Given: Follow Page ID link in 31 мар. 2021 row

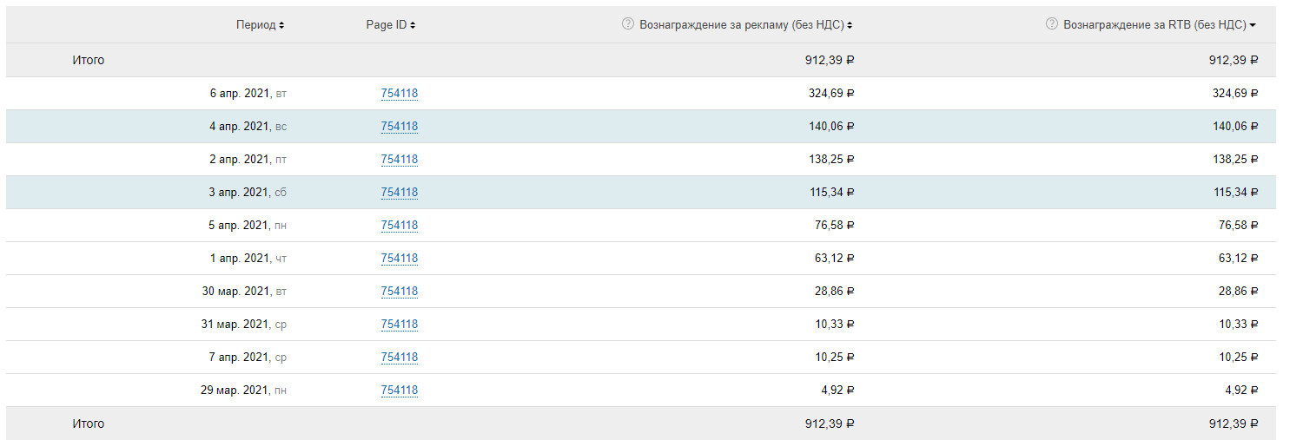Looking at the screenshot, I should (x=399, y=325).
